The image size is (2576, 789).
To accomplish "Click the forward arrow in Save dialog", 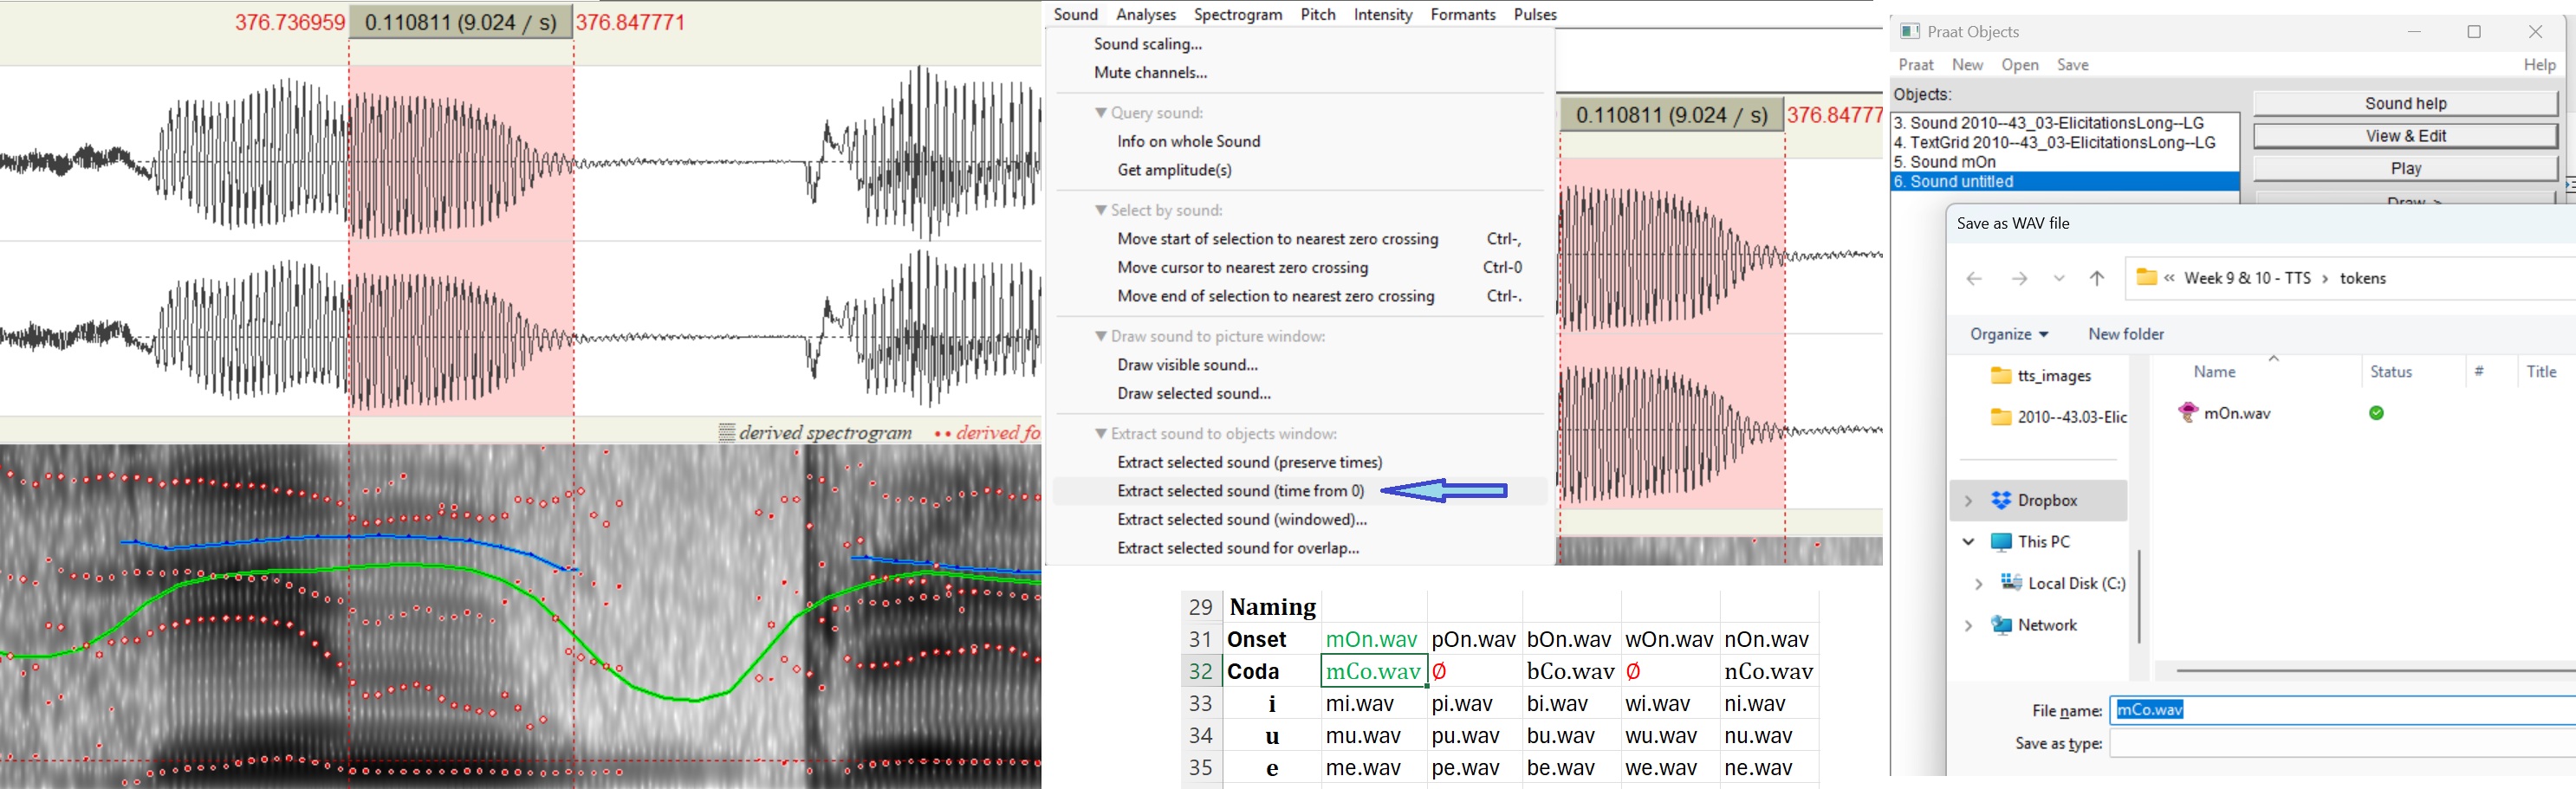I will tap(2019, 279).
